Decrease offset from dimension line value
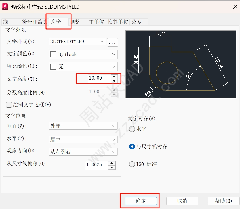The height and width of the screenshot is (209, 240). point(112,167)
